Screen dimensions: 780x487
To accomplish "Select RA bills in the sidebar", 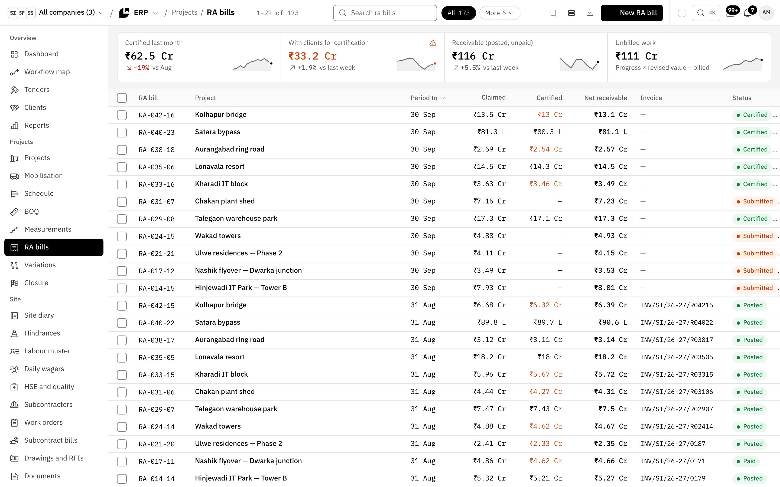I will (x=54, y=247).
